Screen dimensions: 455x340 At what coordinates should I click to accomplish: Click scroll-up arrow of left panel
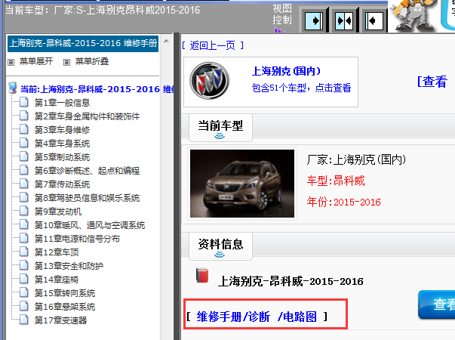(x=166, y=41)
